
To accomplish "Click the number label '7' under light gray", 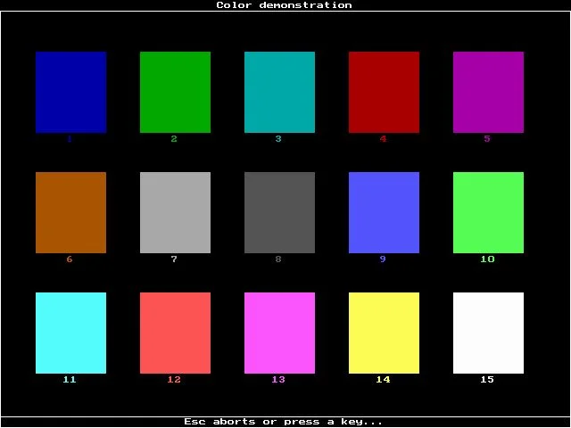I will tap(174, 259).
